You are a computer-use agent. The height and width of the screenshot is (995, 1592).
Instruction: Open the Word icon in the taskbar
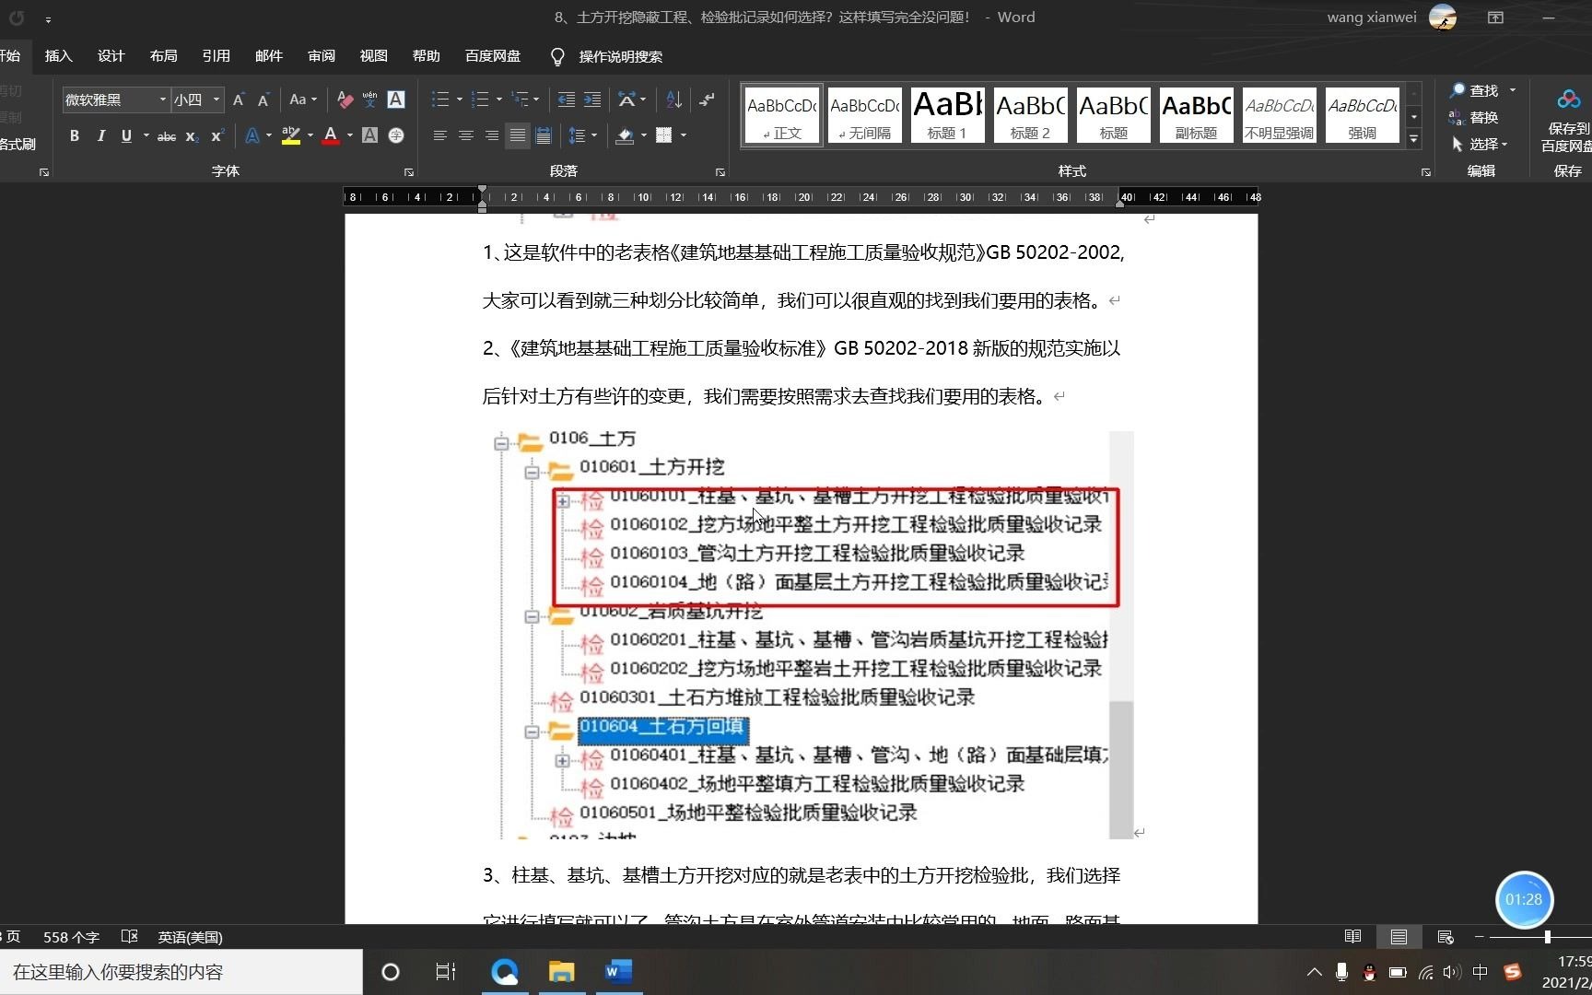[618, 972]
